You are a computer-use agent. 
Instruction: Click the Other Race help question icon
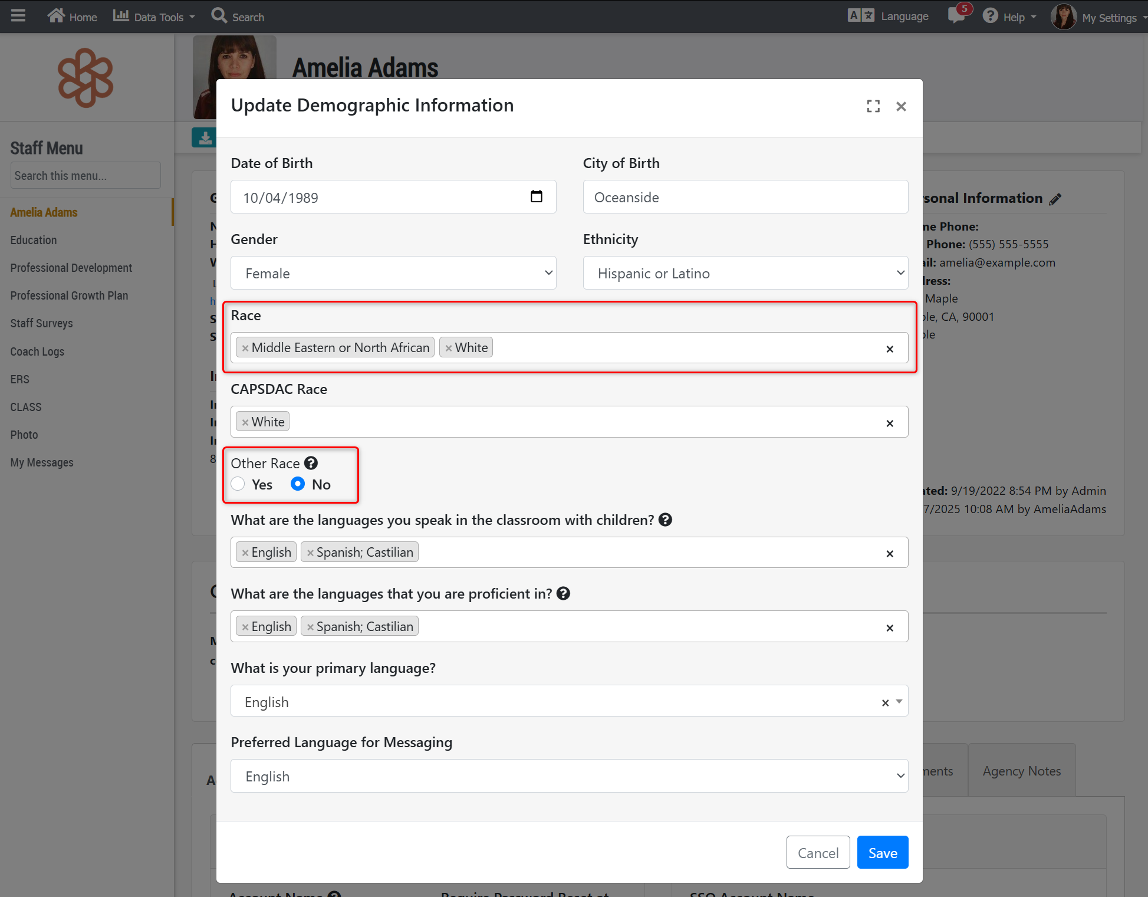[x=311, y=464]
